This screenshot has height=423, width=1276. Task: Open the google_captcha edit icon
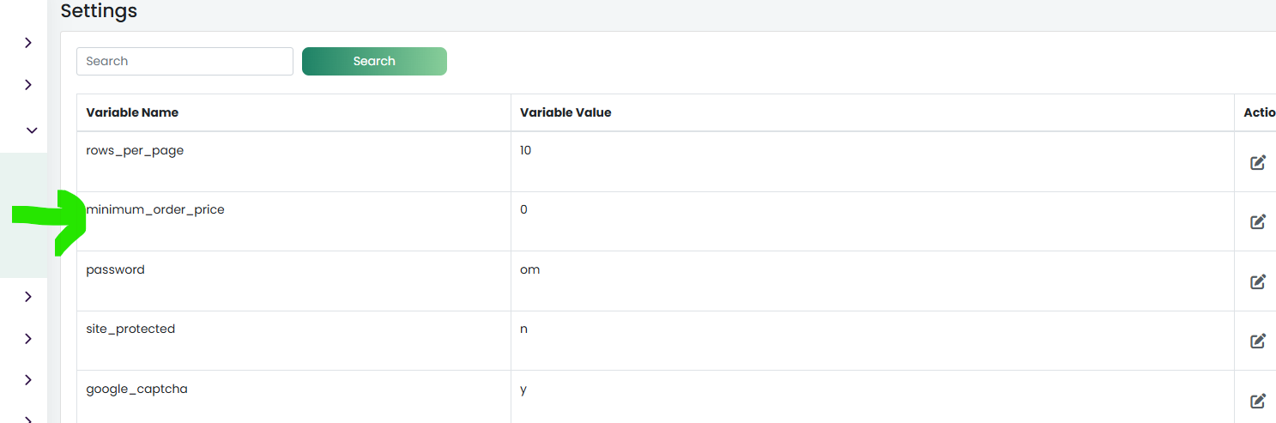(x=1258, y=401)
